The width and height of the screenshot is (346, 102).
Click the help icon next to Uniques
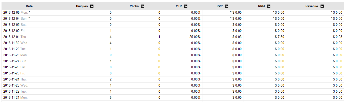[92, 6]
